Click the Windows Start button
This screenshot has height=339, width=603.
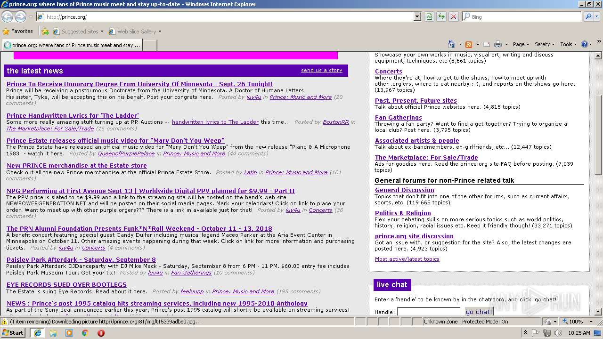click(x=13, y=332)
